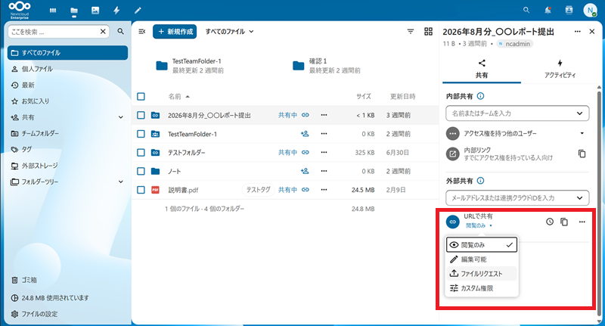Open お気に入り in navigation

[x=67, y=101]
